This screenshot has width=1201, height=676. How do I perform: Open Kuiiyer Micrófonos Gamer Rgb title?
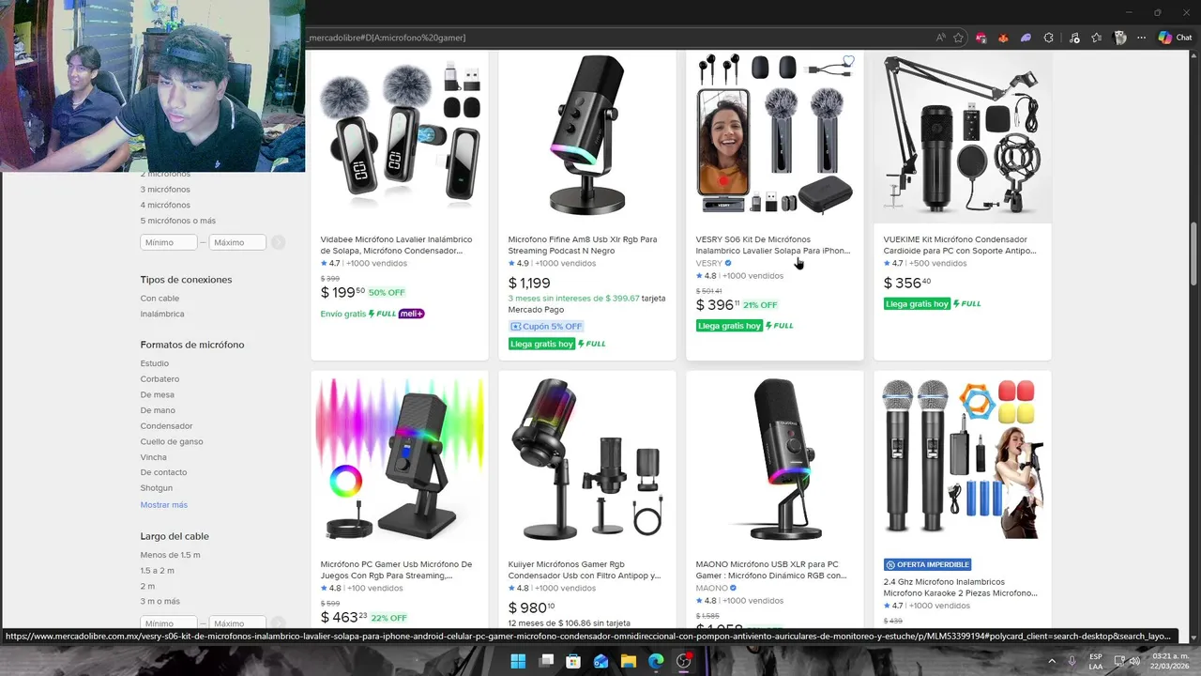(584, 570)
